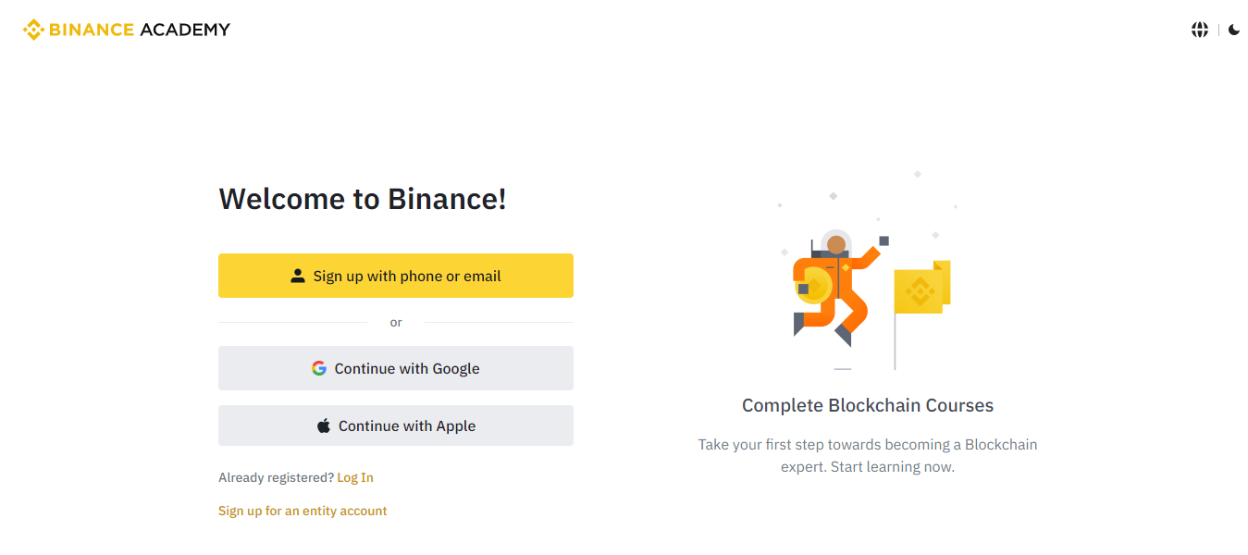
Task: Open the Binance Academy wordmark home link
Action: pyautogui.click(x=127, y=30)
